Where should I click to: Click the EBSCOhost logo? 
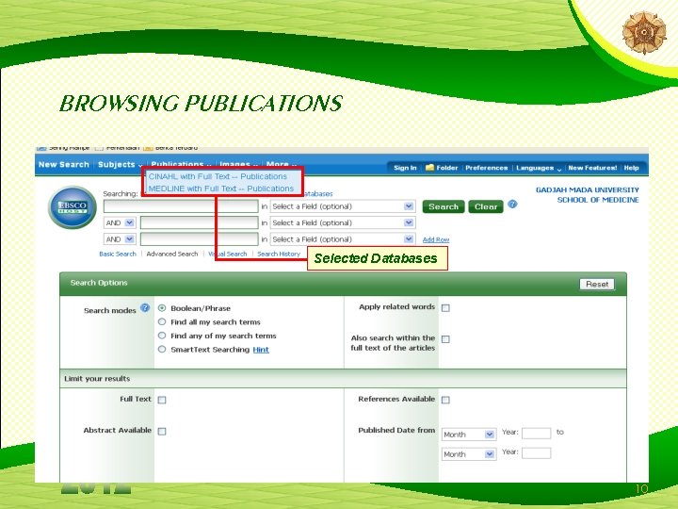pos(73,207)
